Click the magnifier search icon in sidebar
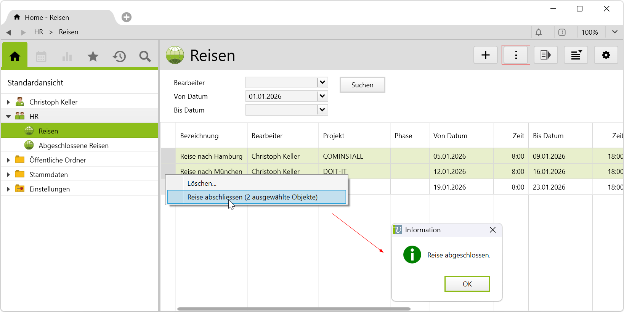 pyautogui.click(x=145, y=57)
